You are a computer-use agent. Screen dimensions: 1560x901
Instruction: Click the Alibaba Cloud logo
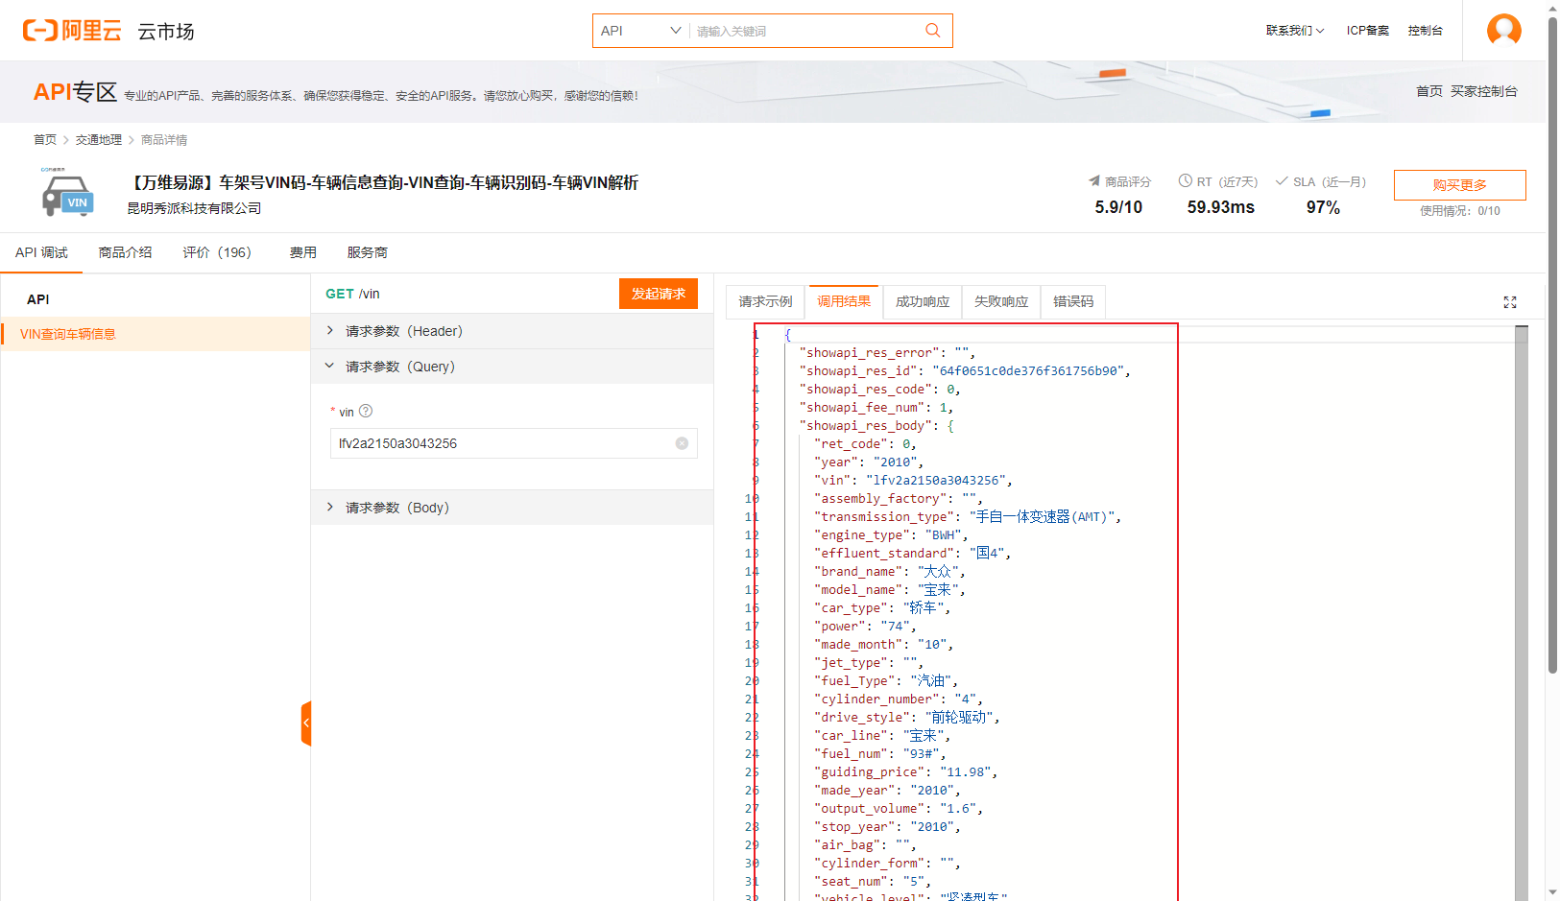72,31
